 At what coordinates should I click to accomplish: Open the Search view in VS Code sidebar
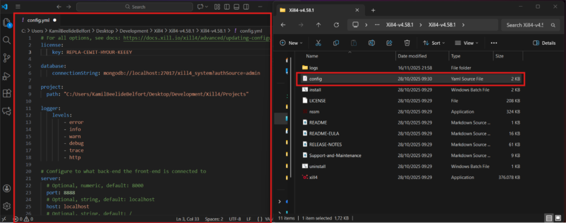tap(7, 40)
